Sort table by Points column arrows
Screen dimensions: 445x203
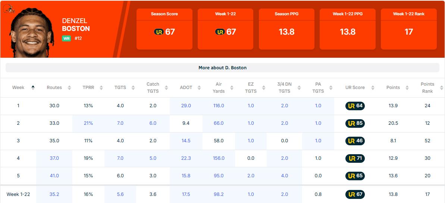407,88
